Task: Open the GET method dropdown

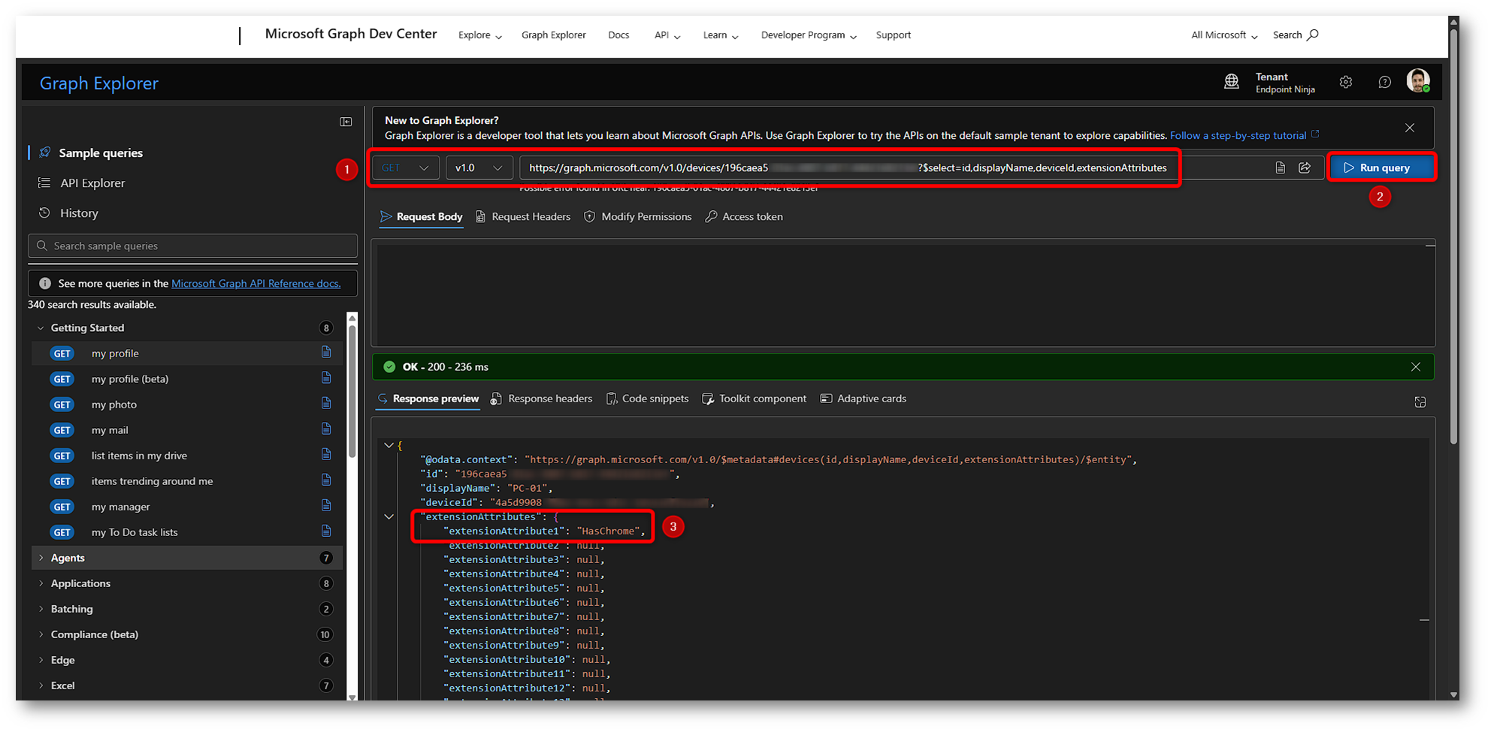Action: (405, 167)
